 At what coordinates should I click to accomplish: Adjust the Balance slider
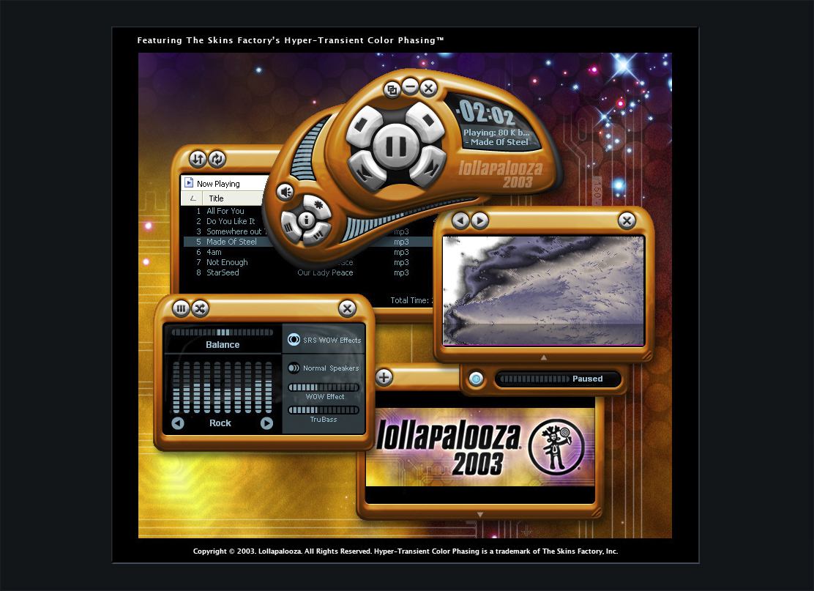tap(223, 332)
